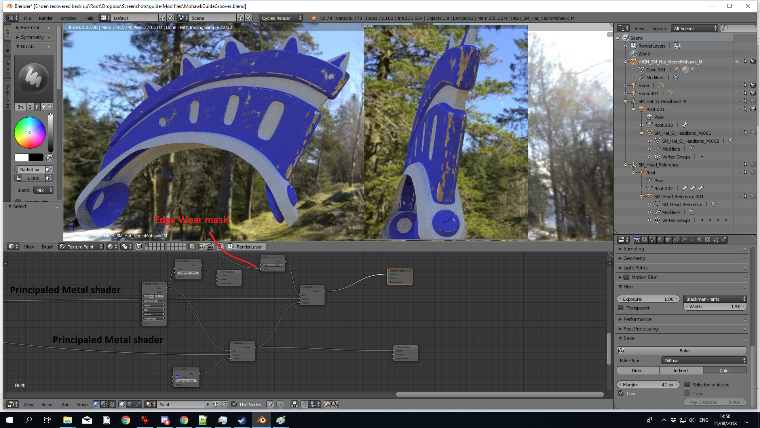
Task: Open the Modifiers wrench properties tab
Action: point(684,240)
